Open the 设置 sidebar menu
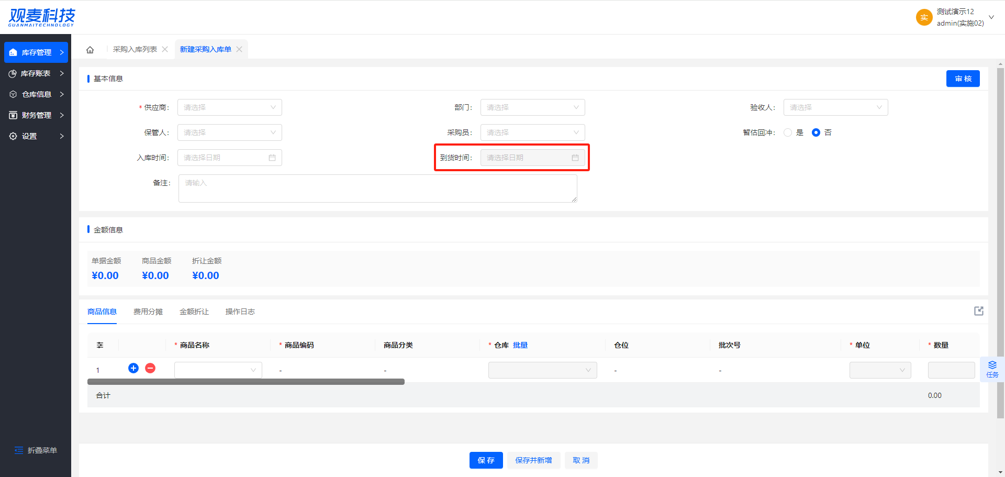Image resolution: width=1005 pixels, height=477 pixels. tap(36, 136)
